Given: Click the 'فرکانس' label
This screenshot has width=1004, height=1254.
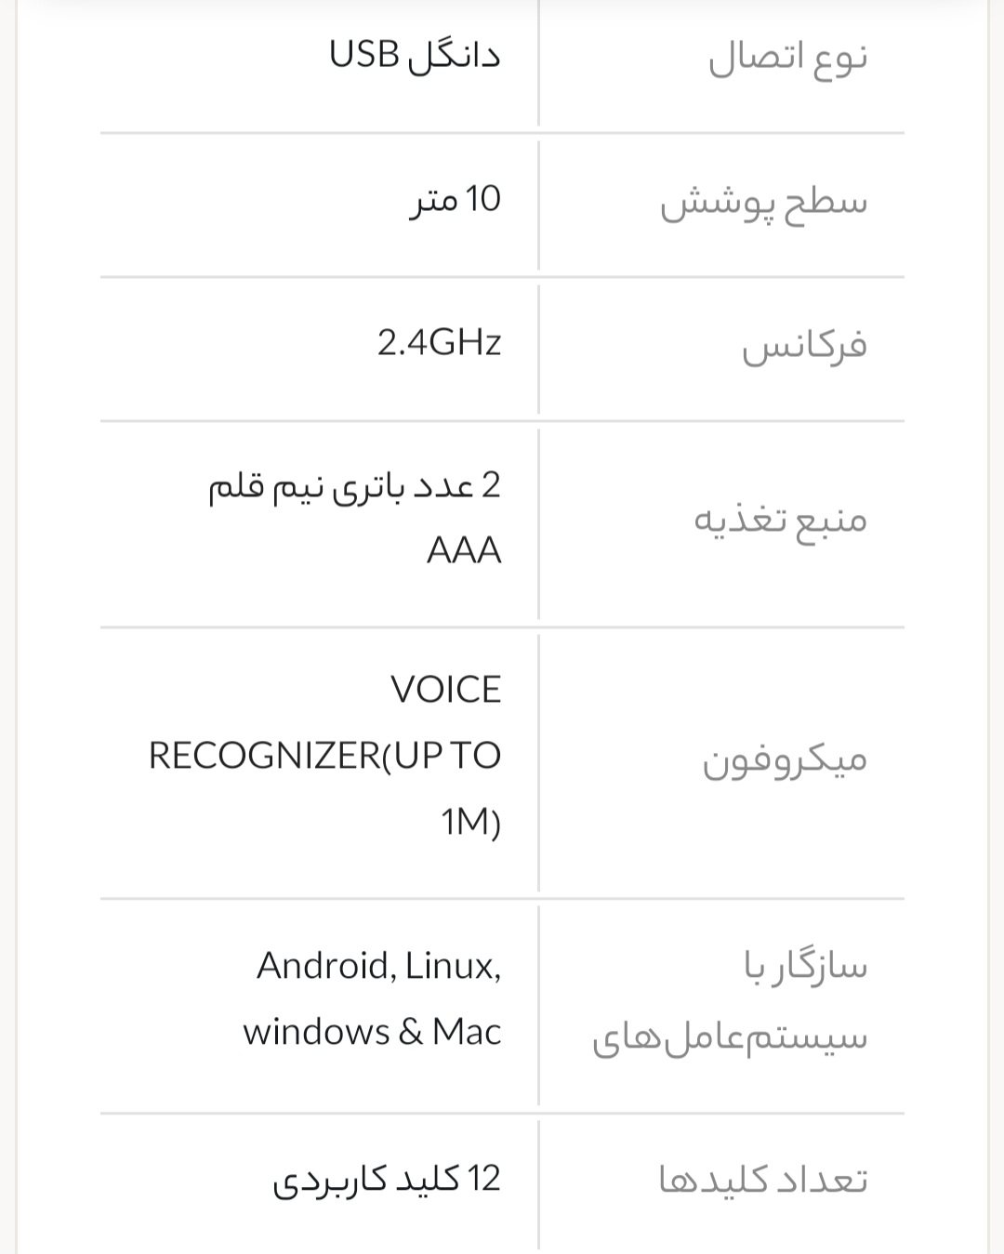Looking at the screenshot, I should [804, 346].
